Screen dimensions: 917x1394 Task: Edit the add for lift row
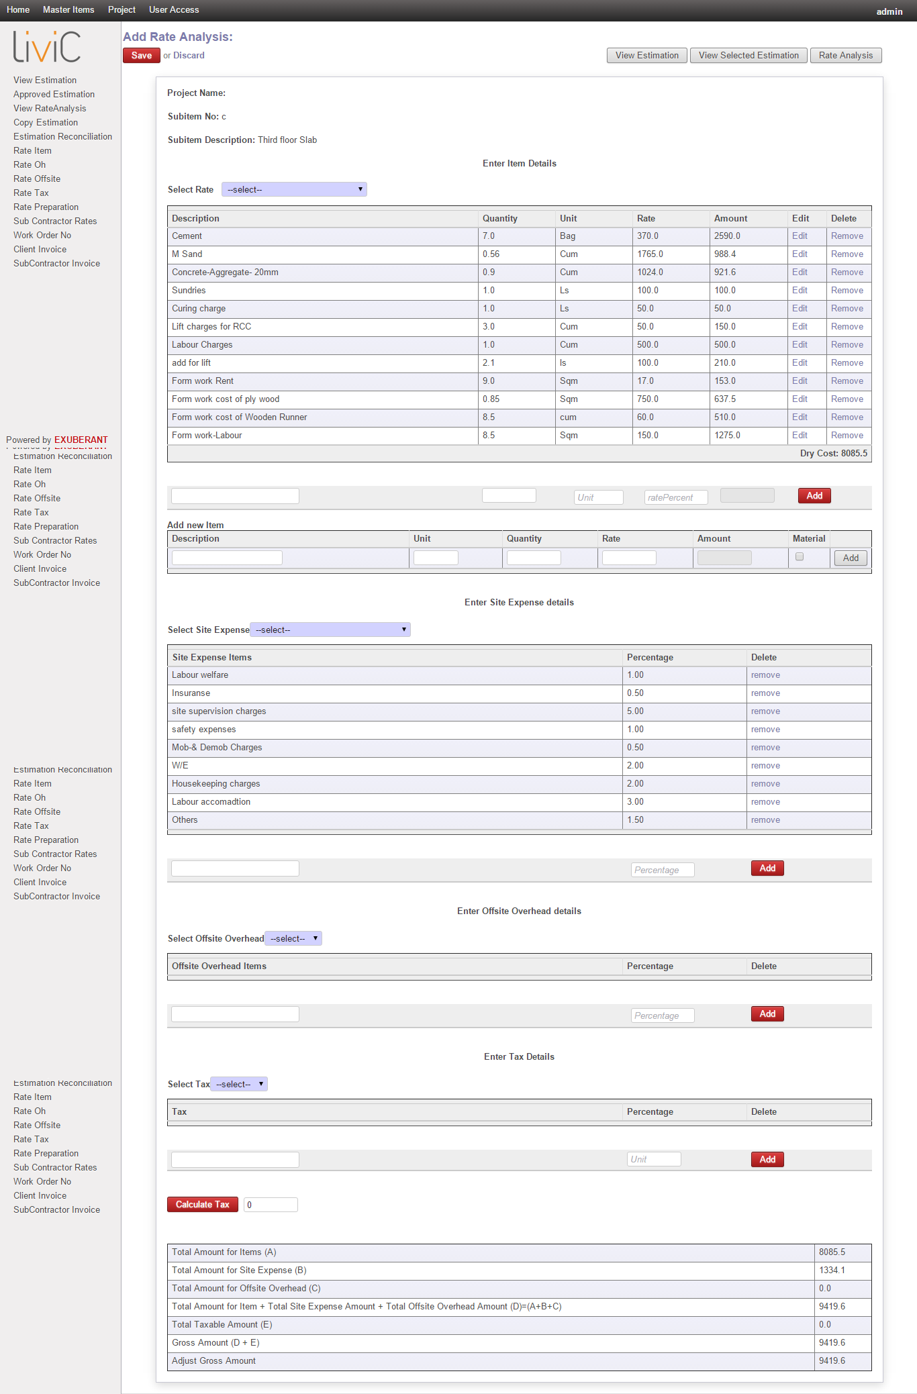click(x=800, y=362)
